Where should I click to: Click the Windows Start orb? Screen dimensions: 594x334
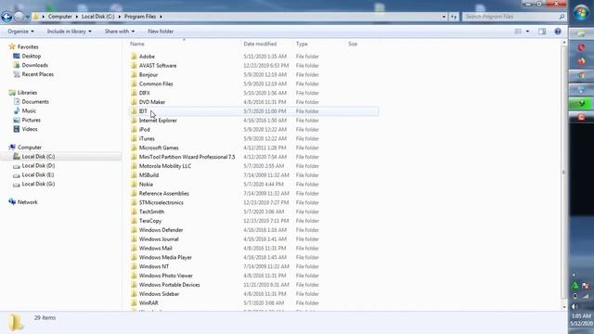pos(581,12)
